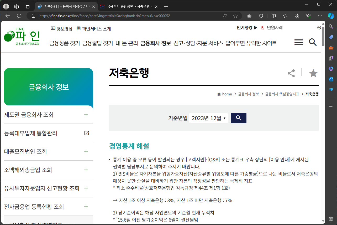
Task: Click the favorite star icon
Action: click(x=313, y=73)
